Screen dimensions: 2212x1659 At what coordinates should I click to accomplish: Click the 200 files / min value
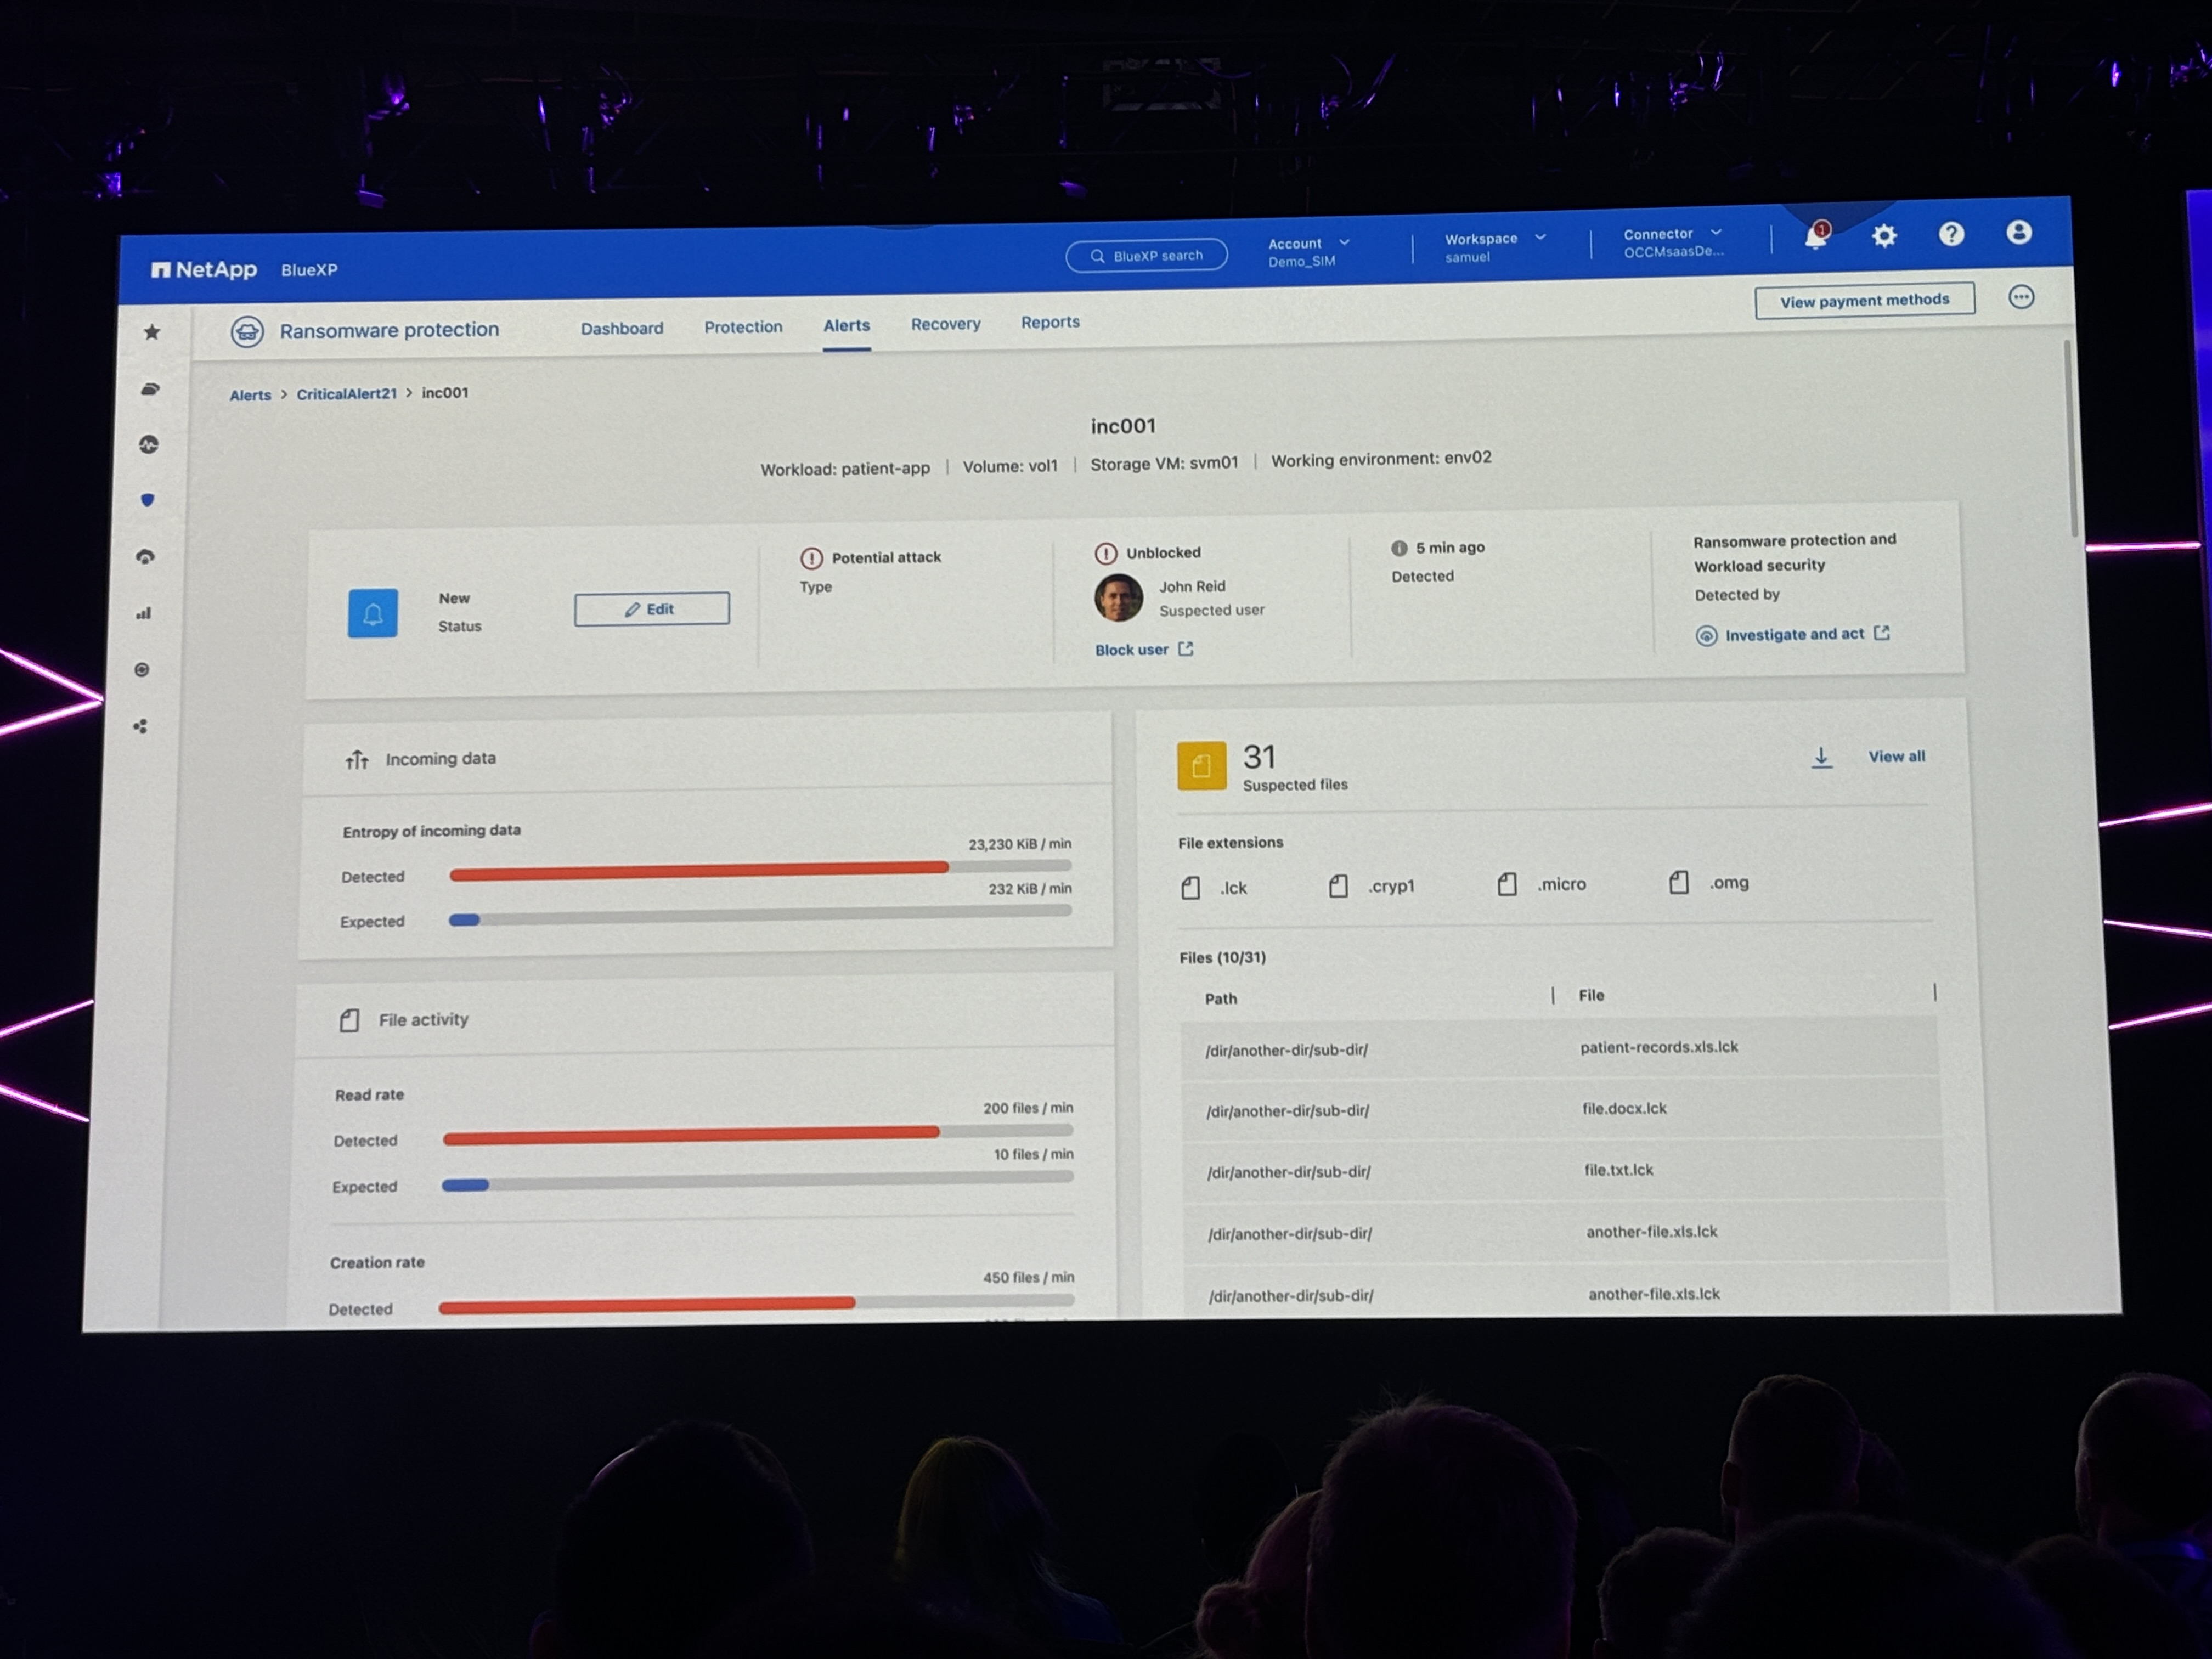[1028, 1108]
